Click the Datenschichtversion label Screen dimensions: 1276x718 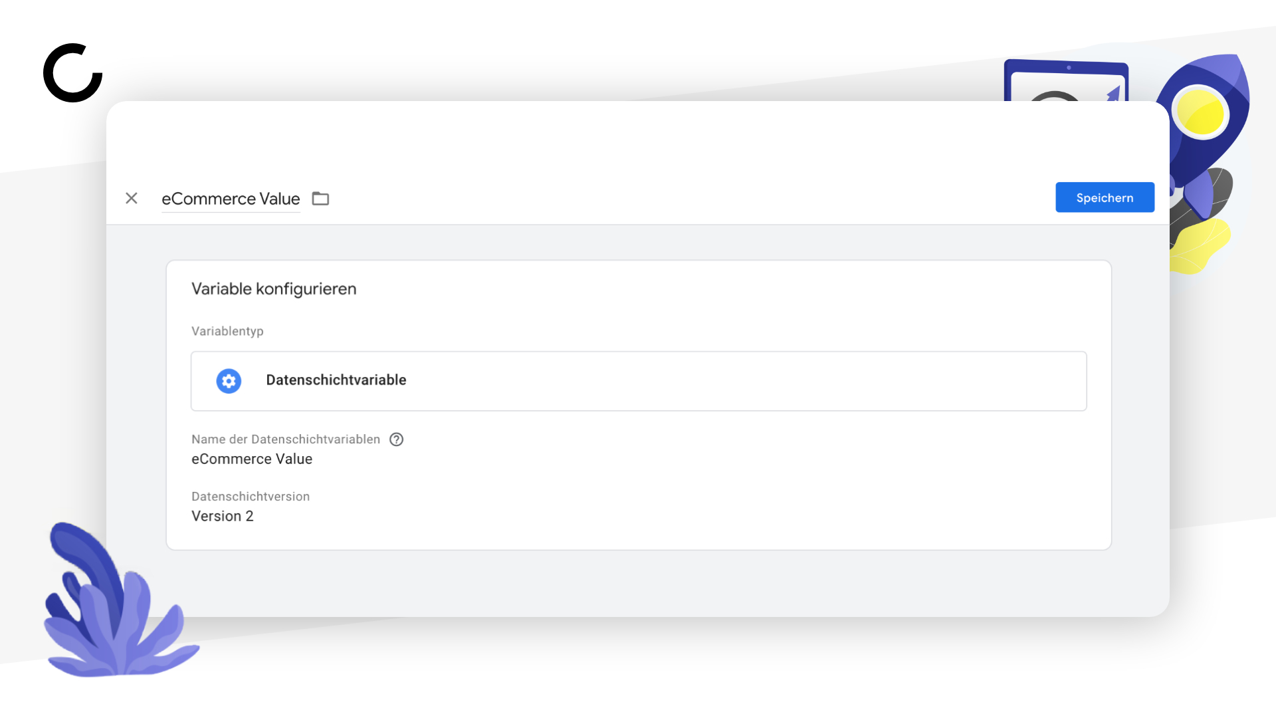click(x=251, y=497)
